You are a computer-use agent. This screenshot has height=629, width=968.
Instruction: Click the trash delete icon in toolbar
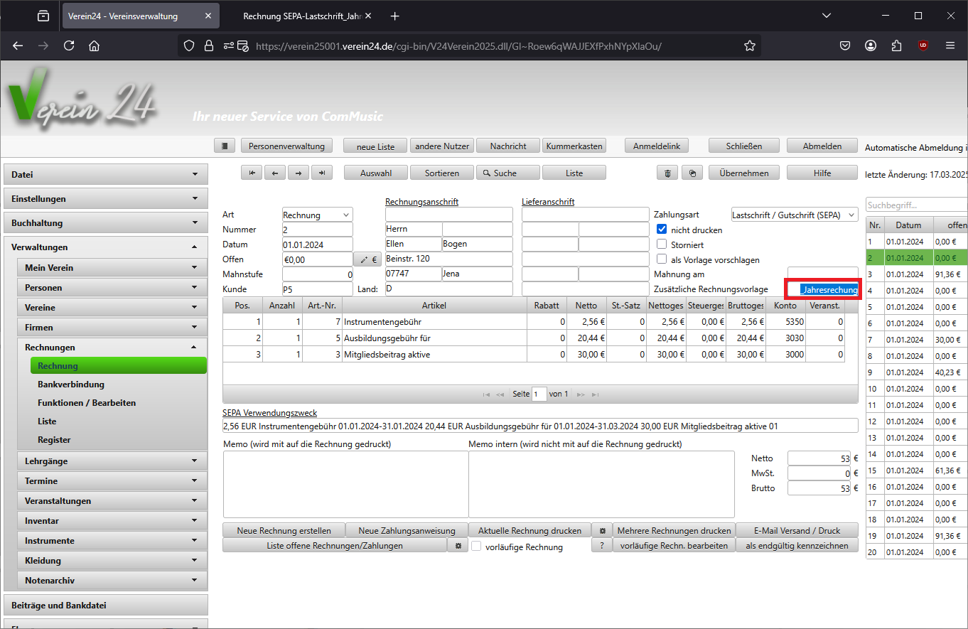coord(667,173)
